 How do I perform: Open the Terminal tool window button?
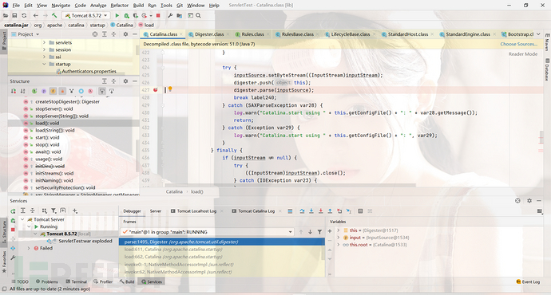[76, 281]
